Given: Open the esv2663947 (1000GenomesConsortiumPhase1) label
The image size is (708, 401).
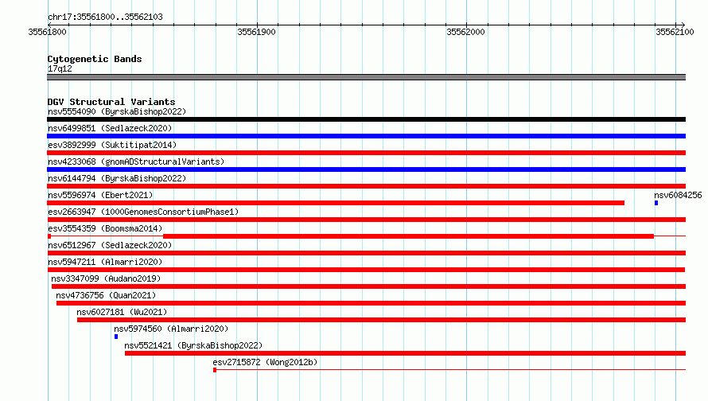Looking at the screenshot, I should (x=143, y=212).
